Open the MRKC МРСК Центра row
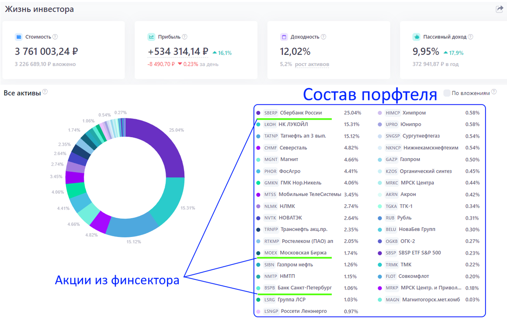507x320 pixels. pyautogui.click(x=428, y=183)
